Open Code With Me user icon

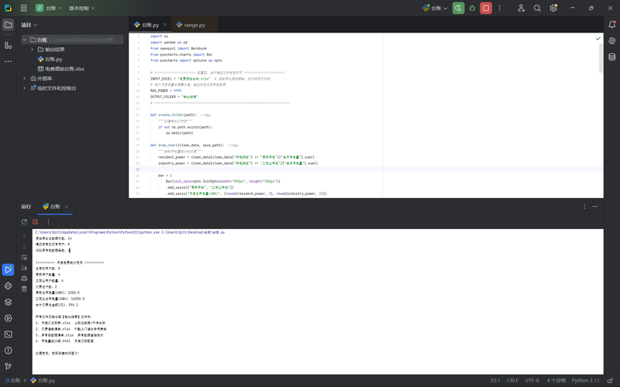click(521, 8)
